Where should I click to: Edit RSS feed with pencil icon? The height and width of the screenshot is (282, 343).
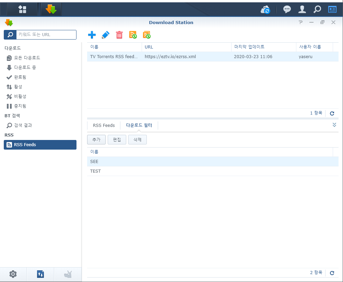[x=106, y=35]
